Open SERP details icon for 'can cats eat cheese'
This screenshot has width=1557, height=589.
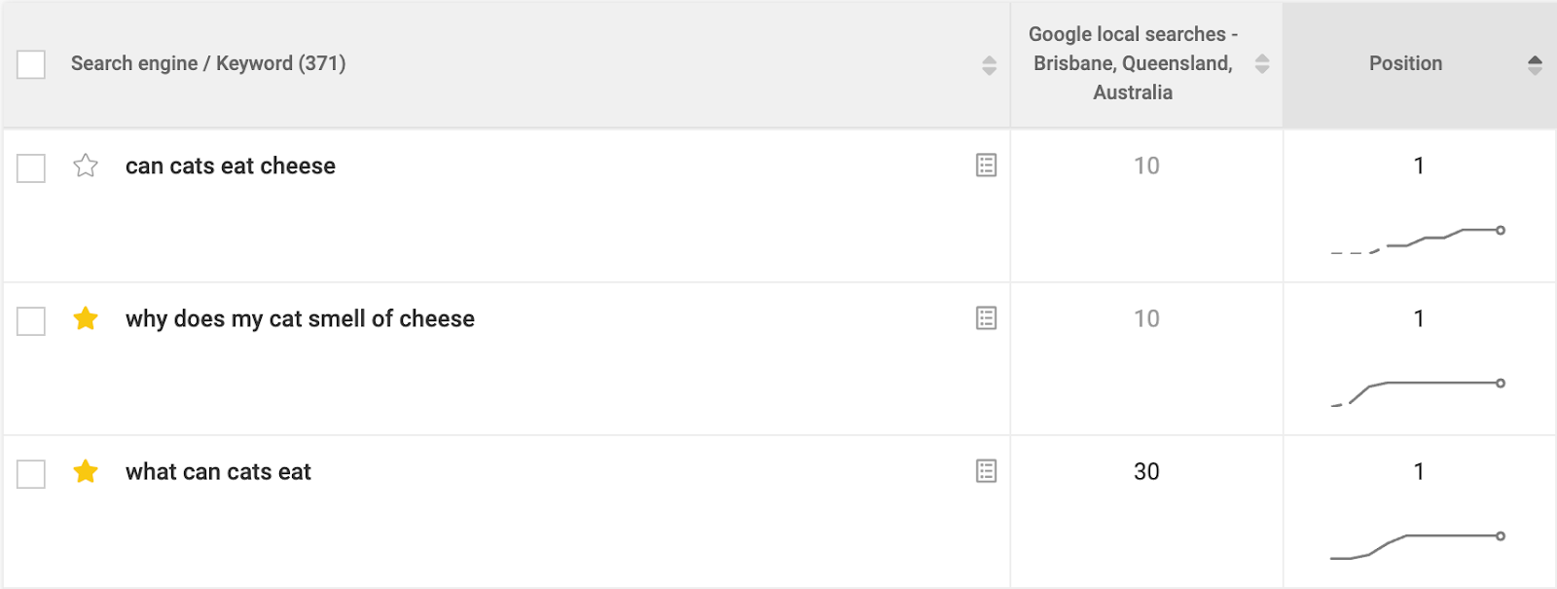click(x=986, y=166)
